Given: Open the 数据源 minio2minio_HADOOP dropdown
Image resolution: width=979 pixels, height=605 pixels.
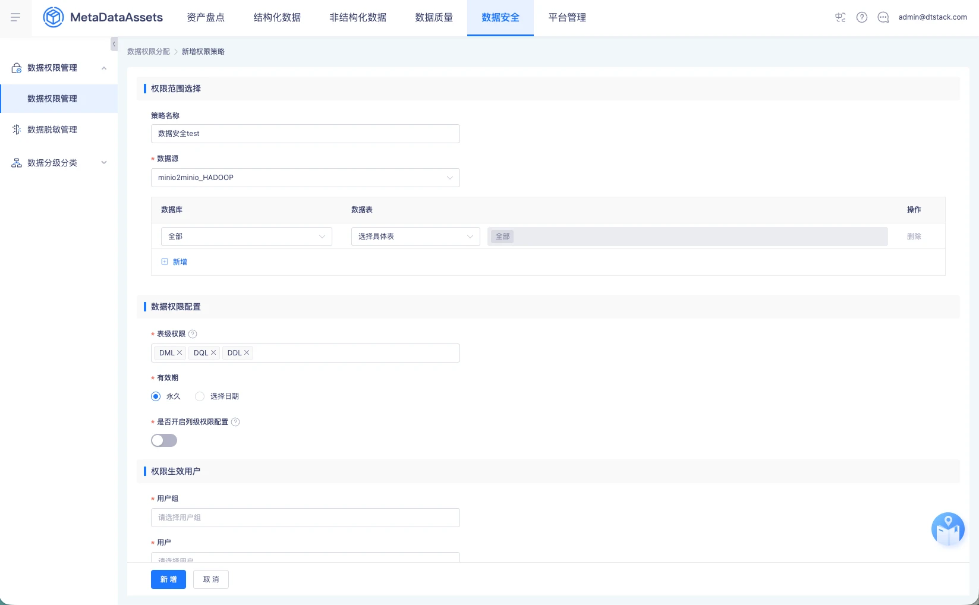Looking at the screenshot, I should tap(306, 178).
